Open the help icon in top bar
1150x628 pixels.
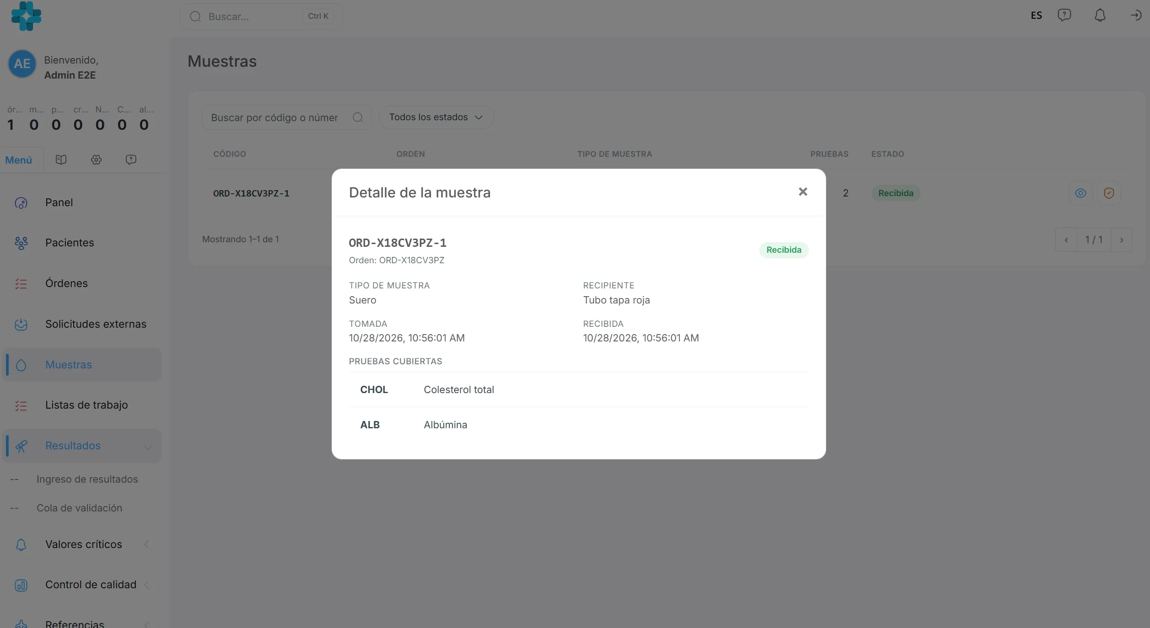pos(1064,16)
